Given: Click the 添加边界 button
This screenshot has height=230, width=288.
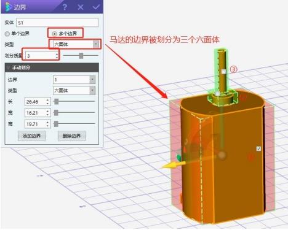Looking at the screenshot, I should (31, 136).
